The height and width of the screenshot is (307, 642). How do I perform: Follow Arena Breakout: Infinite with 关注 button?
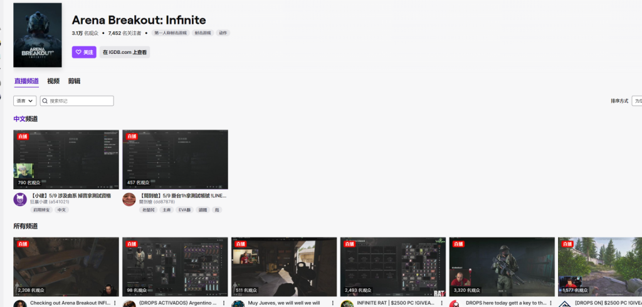84,53
